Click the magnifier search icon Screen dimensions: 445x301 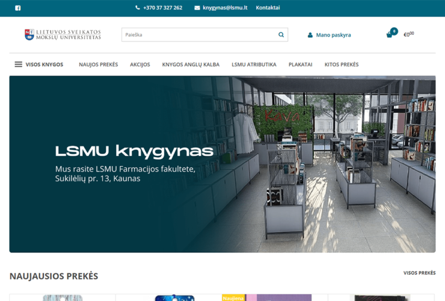(x=281, y=35)
